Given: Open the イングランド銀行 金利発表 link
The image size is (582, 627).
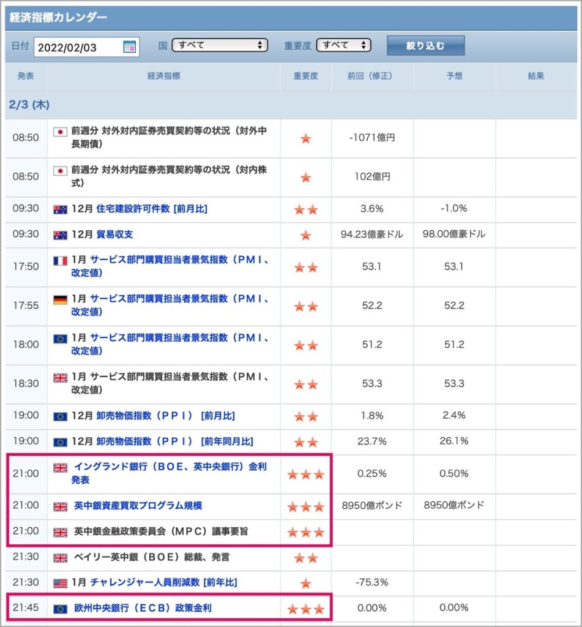Looking at the screenshot, I should click(x=170, y=473).
